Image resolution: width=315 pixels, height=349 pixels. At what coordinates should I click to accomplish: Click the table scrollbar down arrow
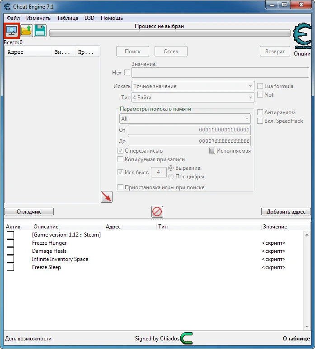pos(307,327)
